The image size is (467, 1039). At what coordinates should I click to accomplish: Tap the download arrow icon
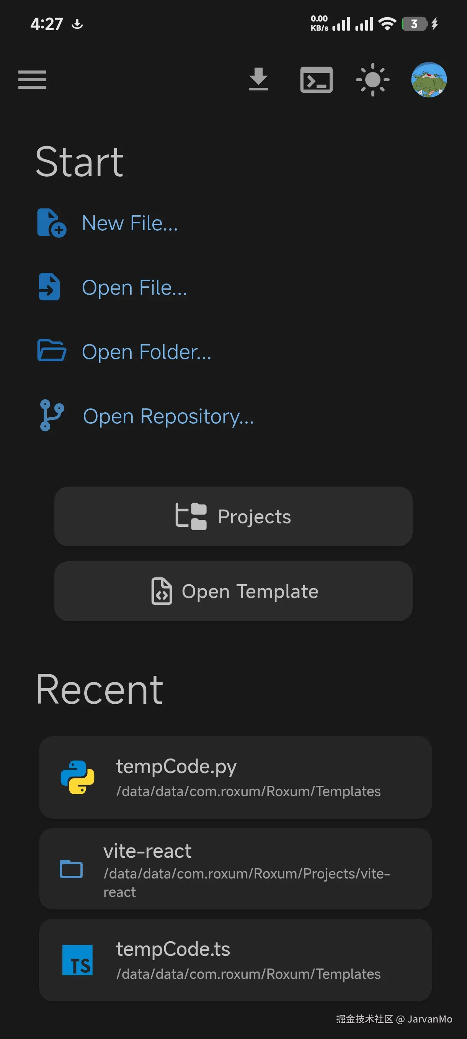click(258, 79)
